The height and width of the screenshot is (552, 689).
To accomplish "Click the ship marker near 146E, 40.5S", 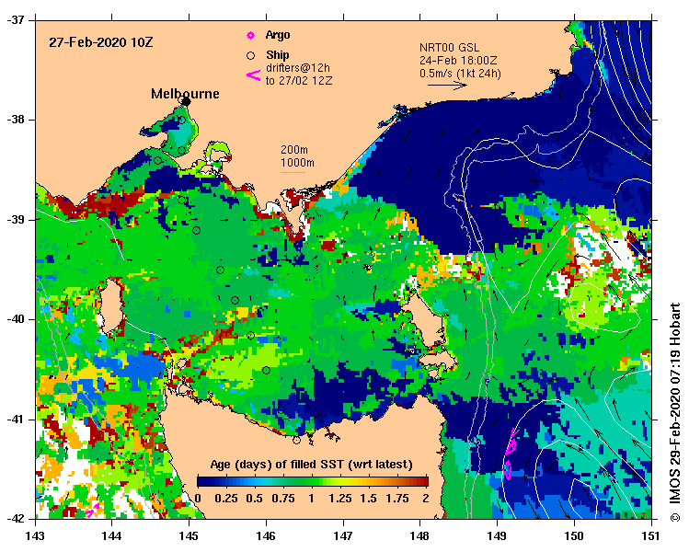I will pyautogui.click(x=266, y=371).
